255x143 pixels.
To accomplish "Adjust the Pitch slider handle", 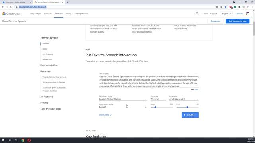I will [188, 107].
